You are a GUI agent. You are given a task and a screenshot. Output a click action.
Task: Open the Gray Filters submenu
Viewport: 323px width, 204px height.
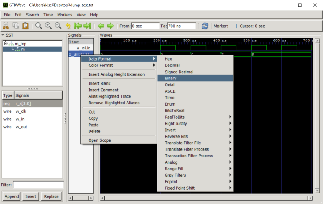[x=195, y=175]
